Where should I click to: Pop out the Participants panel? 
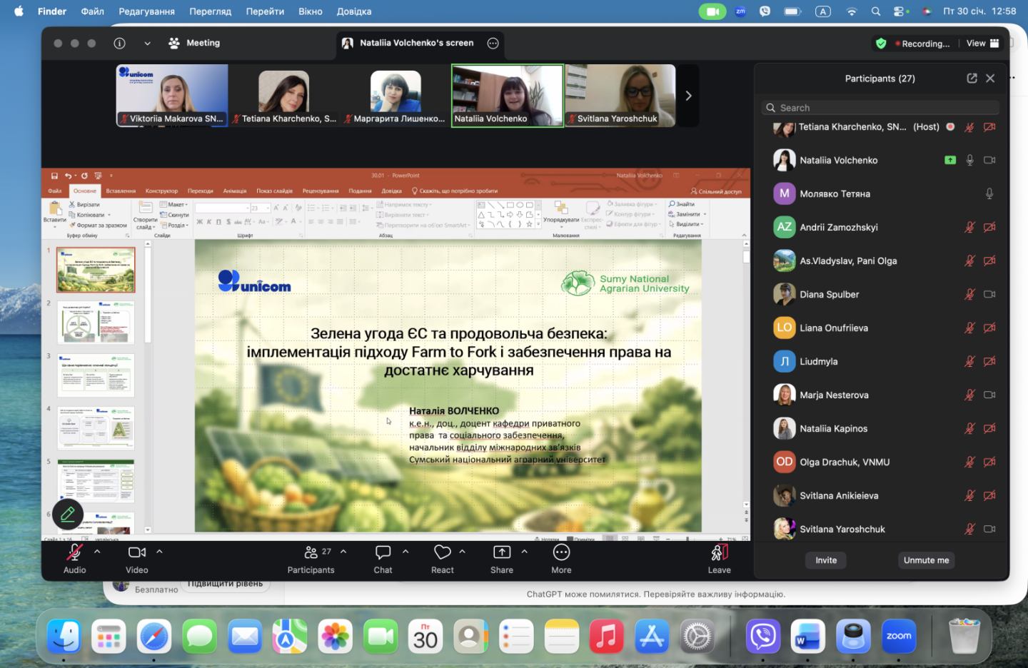click(x=972, y=79)
